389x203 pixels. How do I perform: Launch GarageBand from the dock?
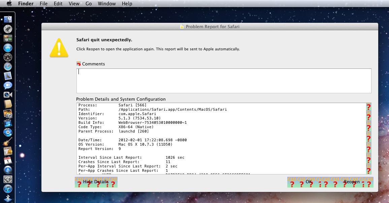pyautogui.click(x=8, y=142)
